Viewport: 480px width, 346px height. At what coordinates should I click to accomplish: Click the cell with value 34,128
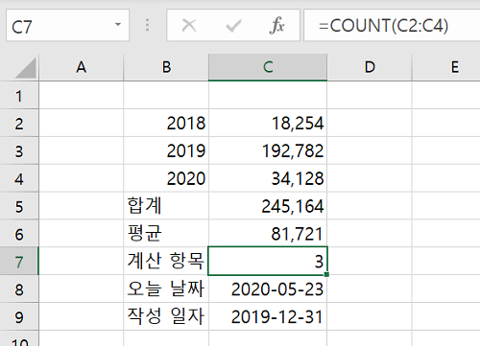[x=268, y=178]
